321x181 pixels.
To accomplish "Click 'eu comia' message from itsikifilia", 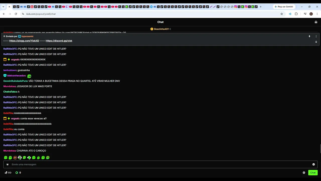I will (19, 129).
